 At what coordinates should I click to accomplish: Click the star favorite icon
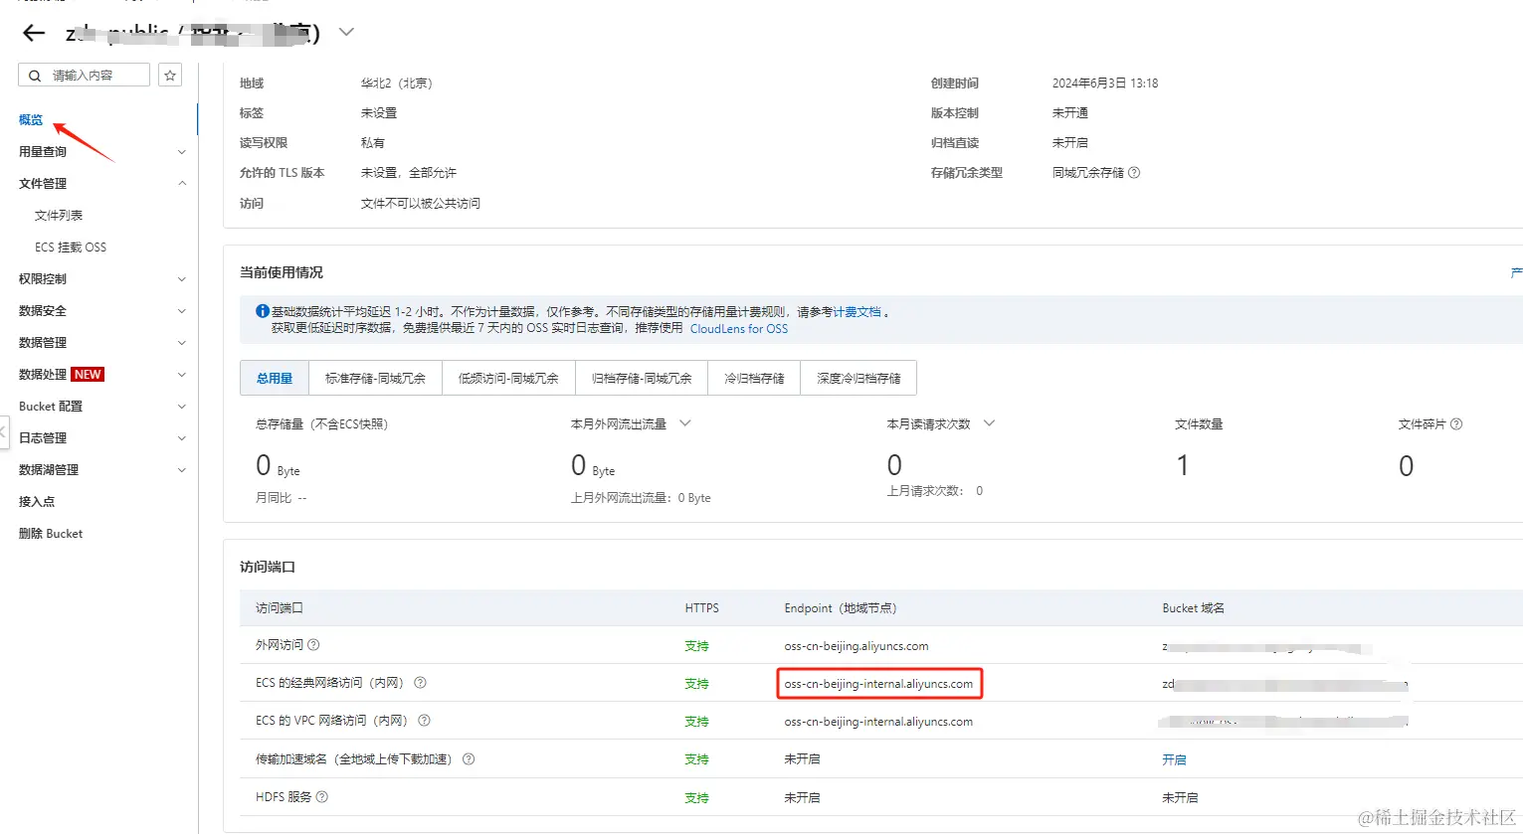click(170, 76)
